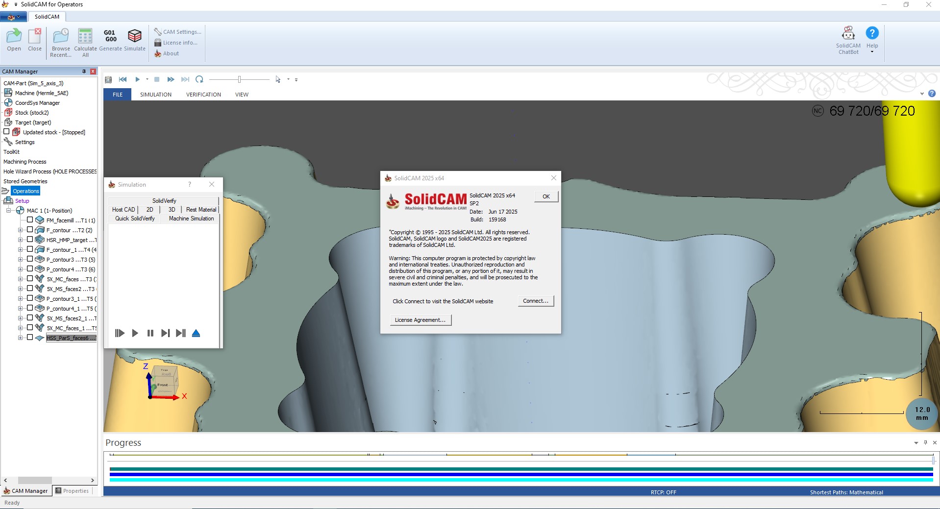Check the 5X_MC_faces T3 operation box

click(x=30, y=279)
